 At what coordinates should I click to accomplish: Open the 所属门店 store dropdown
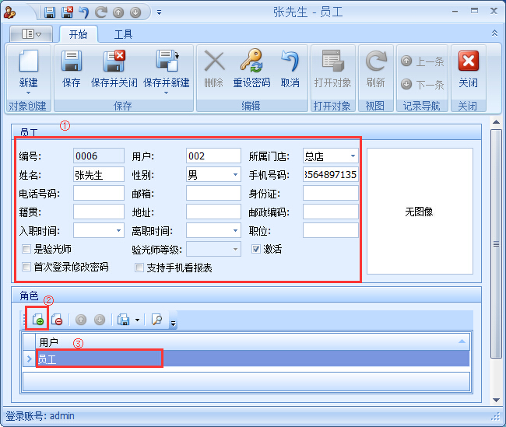(353, 156)
